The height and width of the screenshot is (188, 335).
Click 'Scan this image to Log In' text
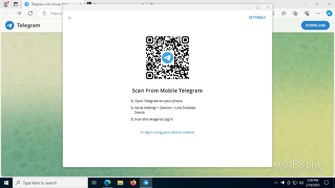(x=154, y=119)
